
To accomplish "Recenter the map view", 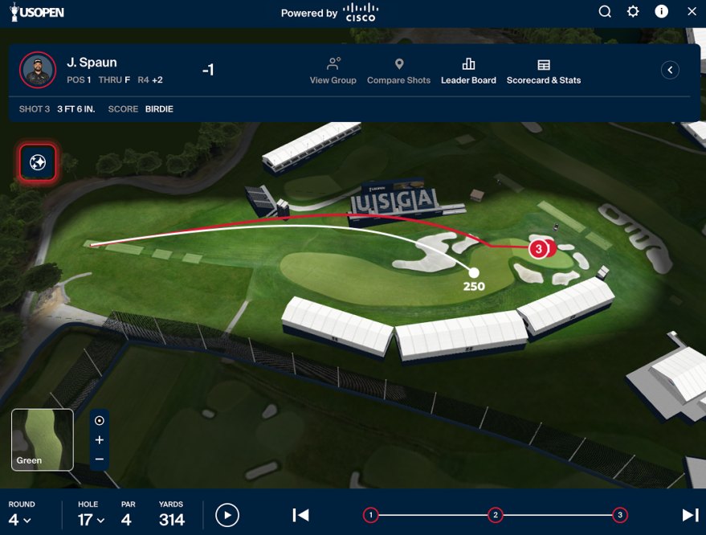I will pos(100,420).
